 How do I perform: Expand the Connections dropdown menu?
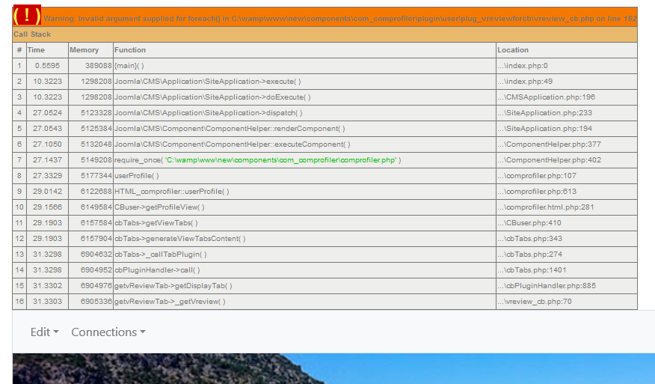click(108, 332)
